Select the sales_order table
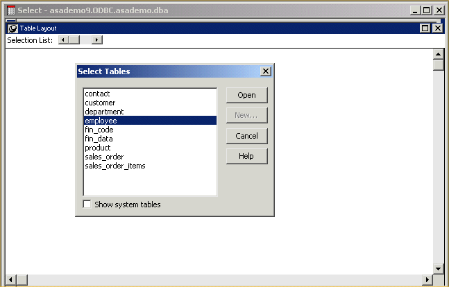Viewport: 449px width, 287px height. pyautogui.click(x=150, y=157)
